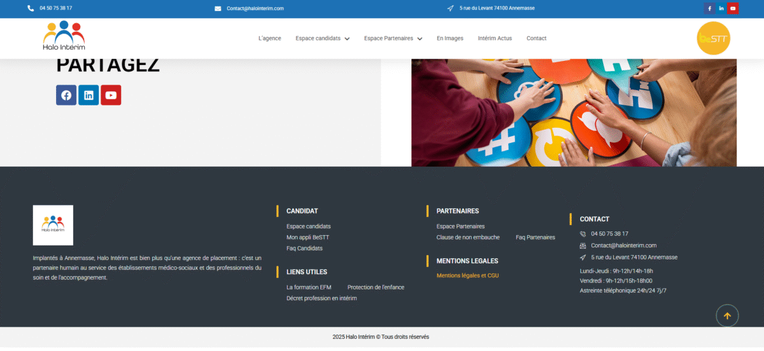Click the BeSTT orange circle logo

(x=714, y=38)
